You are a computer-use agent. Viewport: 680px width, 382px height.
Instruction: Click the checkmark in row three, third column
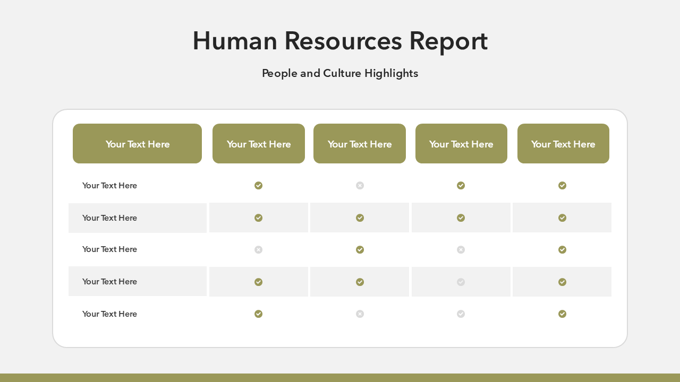click(x=360, y=249)
